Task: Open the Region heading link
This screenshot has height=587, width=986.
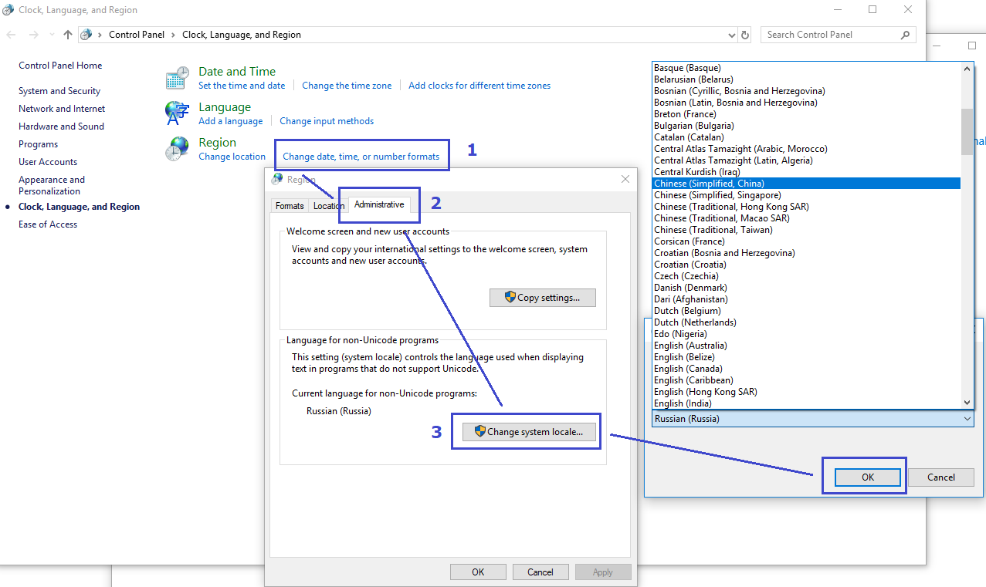Action: [217, 143]
